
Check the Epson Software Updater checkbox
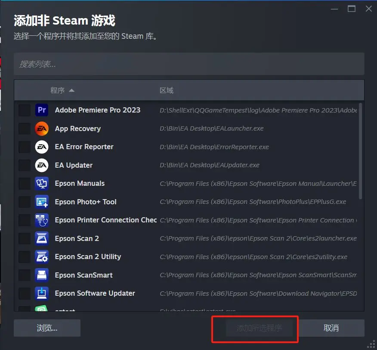coord(24,294)
